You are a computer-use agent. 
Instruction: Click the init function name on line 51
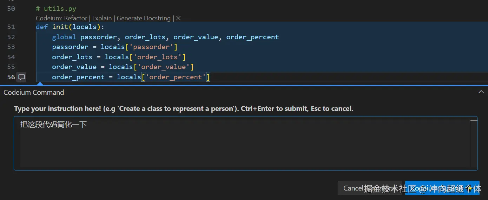coord(60,27)
